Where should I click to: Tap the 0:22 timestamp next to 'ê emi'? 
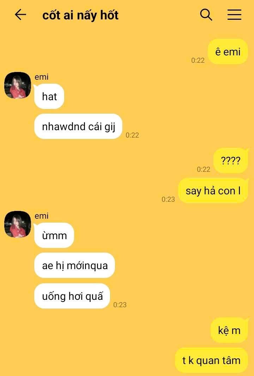tap(198, 60)
